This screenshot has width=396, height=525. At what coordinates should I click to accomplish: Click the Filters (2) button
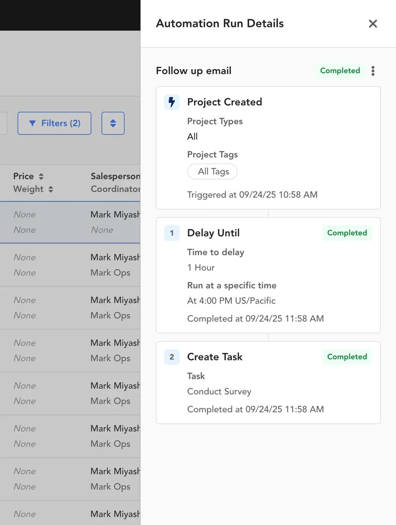click(54, 123)
